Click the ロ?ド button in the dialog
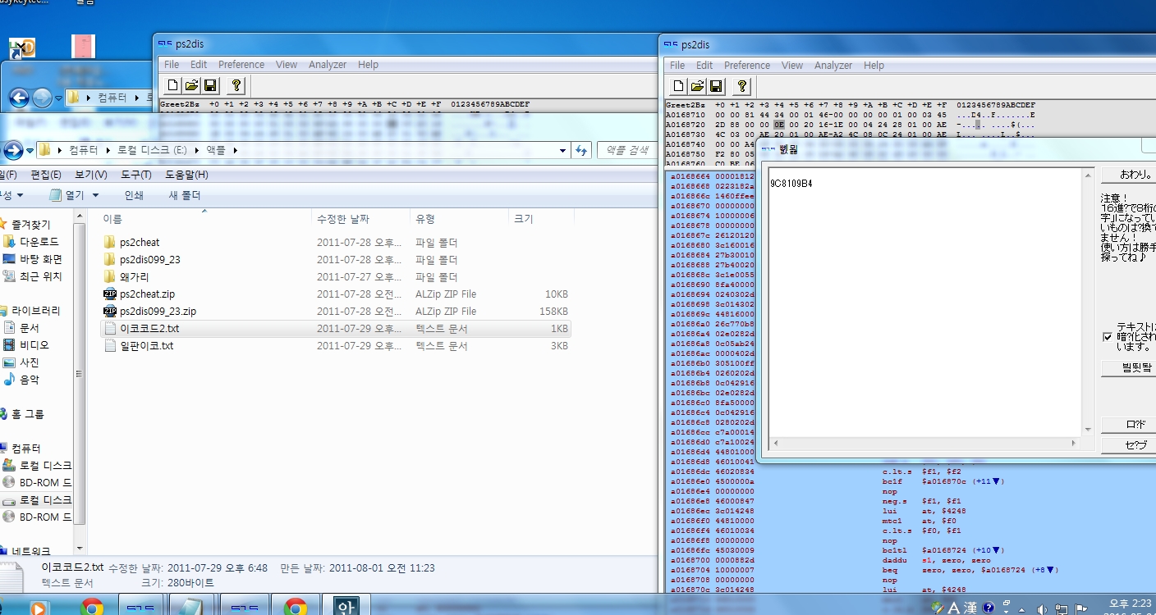 1126,426
